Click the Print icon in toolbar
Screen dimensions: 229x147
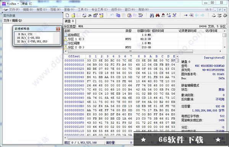[84, 15]
